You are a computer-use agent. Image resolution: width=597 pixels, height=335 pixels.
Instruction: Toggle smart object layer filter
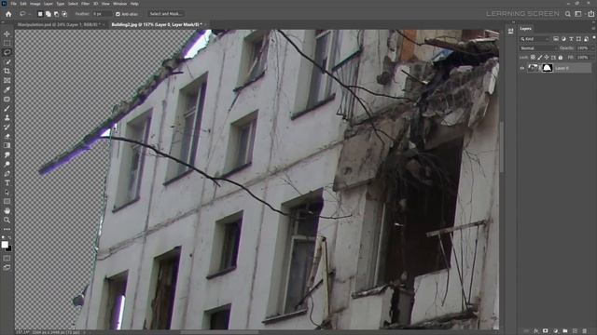[x=586, y=39]
